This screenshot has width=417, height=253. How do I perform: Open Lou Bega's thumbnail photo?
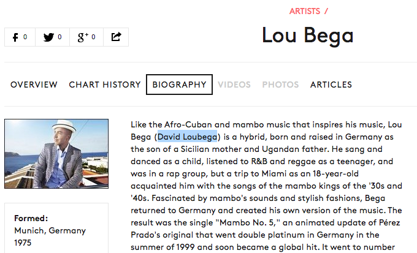[x=56, y=154]
